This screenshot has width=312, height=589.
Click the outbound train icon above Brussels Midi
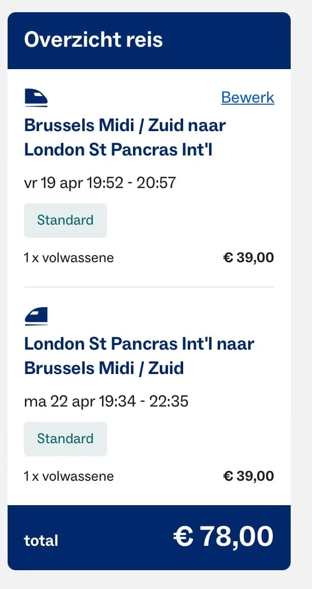click(36, 98)
